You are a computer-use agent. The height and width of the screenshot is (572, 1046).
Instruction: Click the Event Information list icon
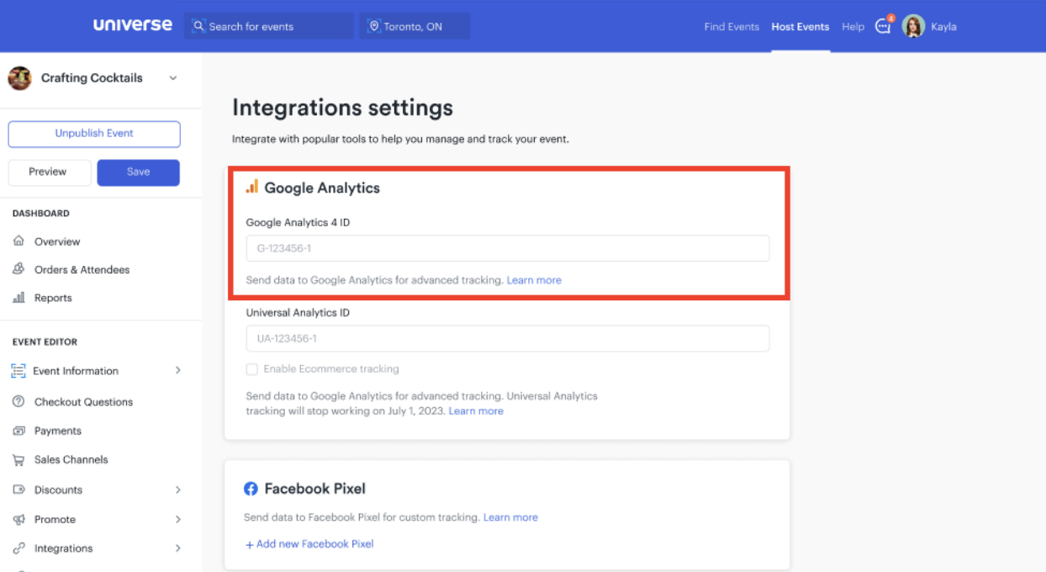tap(18, 371)
